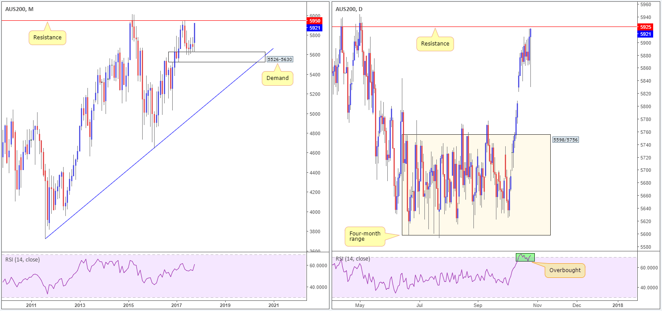Click the May label on daily time axis
The height and width of the screenshot is (311, 662).
pos(360,305)
